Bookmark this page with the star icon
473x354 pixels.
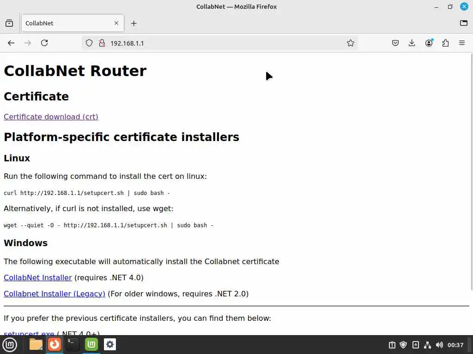coord(350,43)
